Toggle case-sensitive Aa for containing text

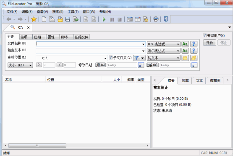click(x=185, y=51)
